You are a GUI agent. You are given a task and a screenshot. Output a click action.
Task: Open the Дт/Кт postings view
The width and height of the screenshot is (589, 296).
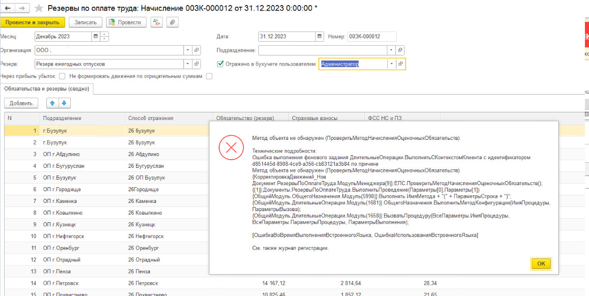(x=156, y=22)
